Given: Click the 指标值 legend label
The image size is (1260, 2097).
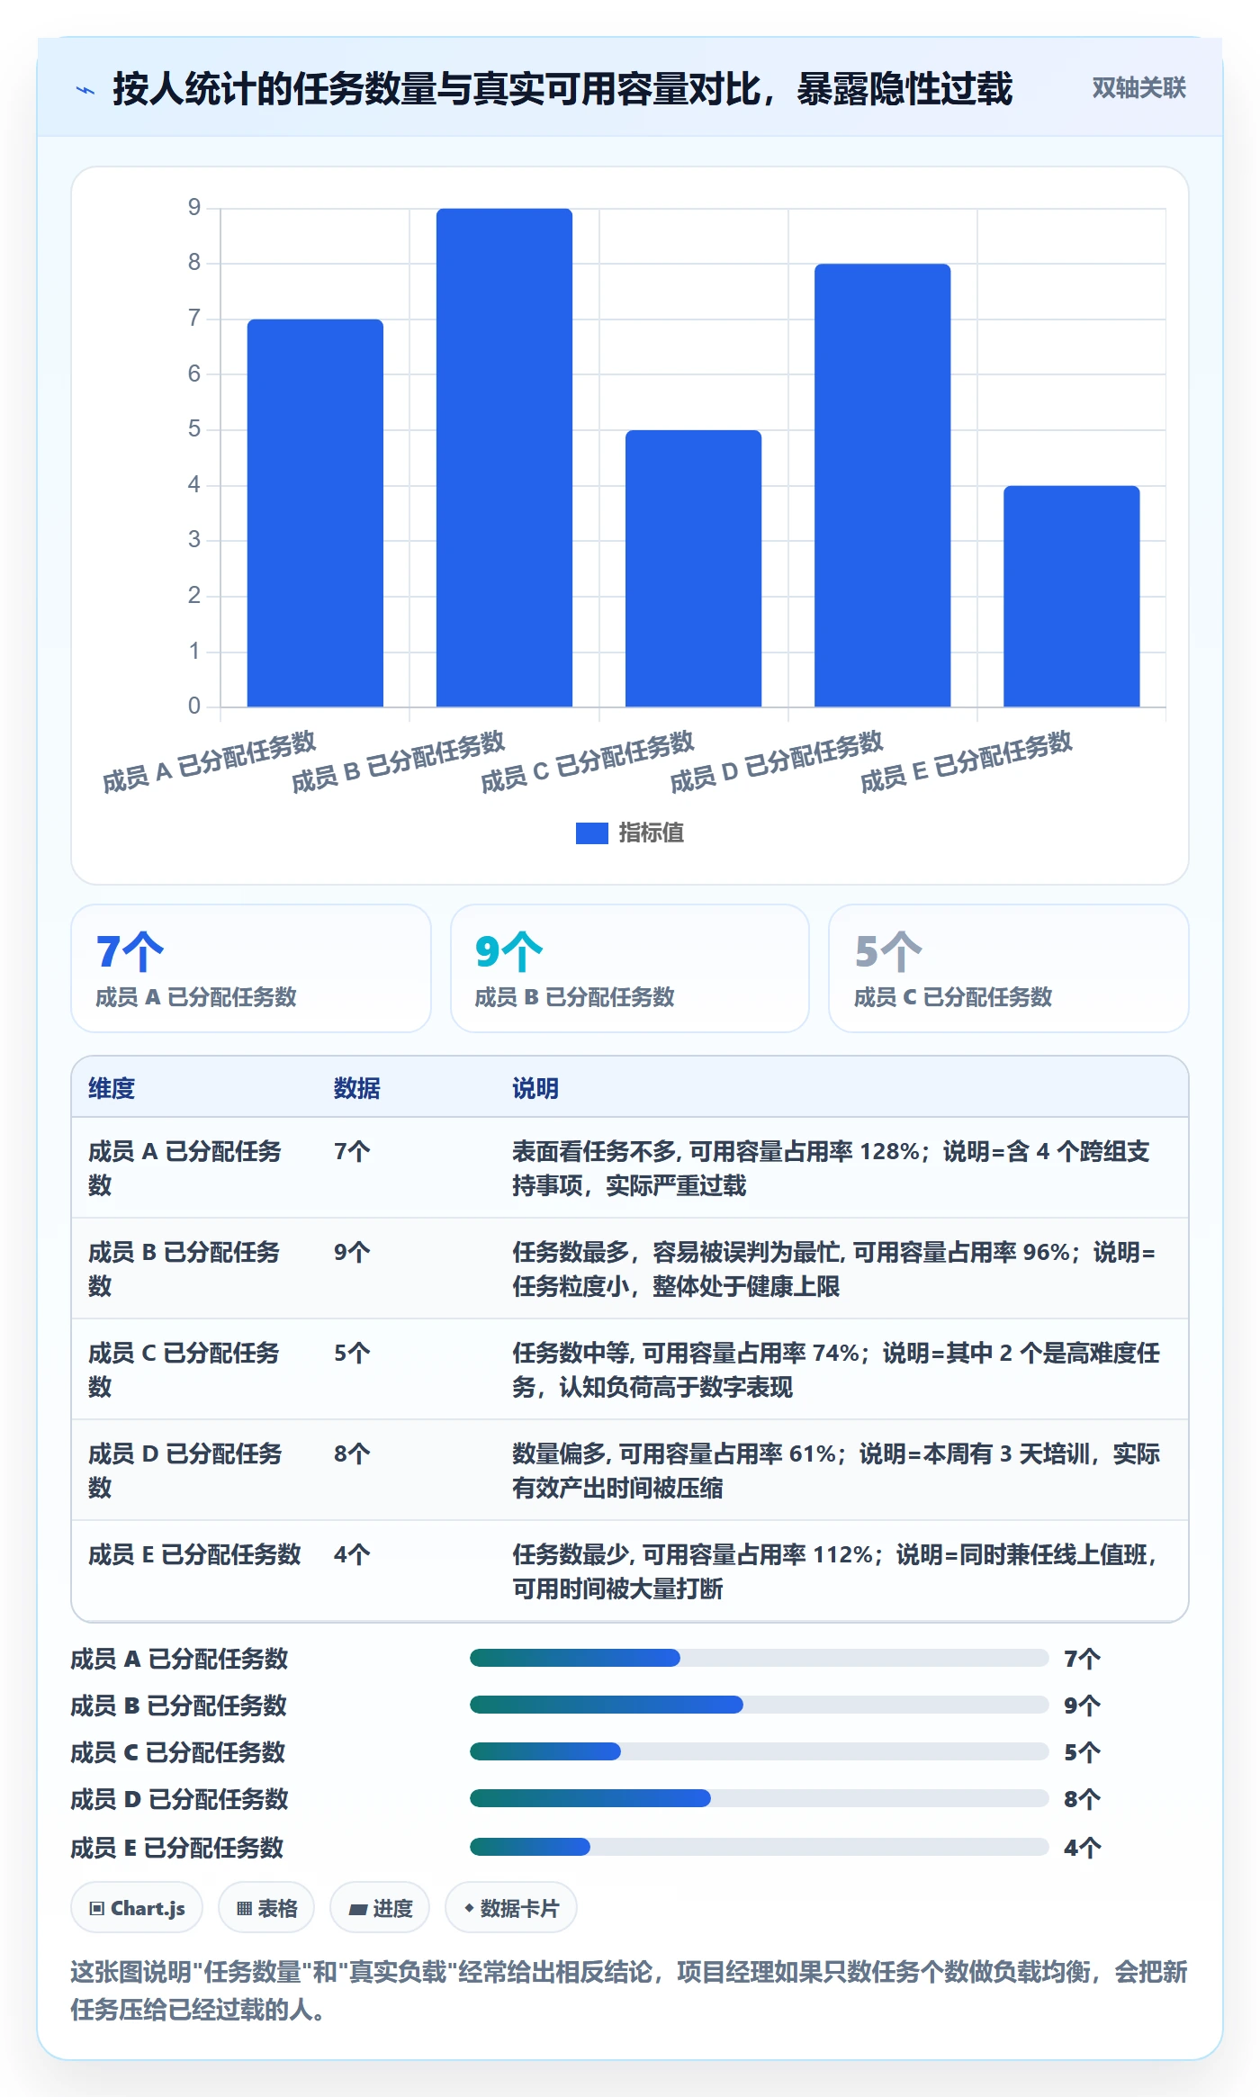Looking at the screenshot, I should 651,833.
